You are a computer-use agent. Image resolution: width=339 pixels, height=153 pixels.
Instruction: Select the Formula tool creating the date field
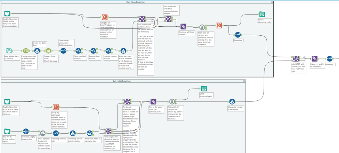pyautogui.click(x=37, y=51)
